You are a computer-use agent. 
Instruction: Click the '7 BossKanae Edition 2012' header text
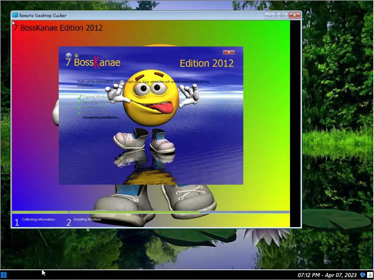coord(58,28)
